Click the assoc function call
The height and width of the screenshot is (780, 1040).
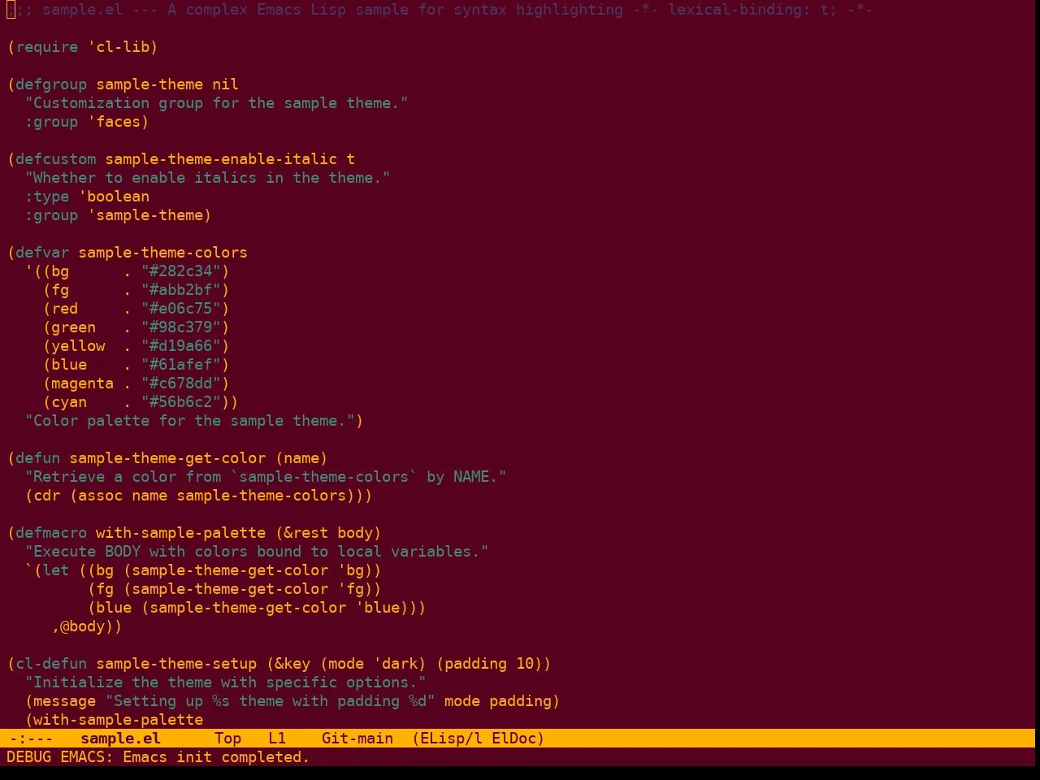pyautogui.click(x=101, y=496)
